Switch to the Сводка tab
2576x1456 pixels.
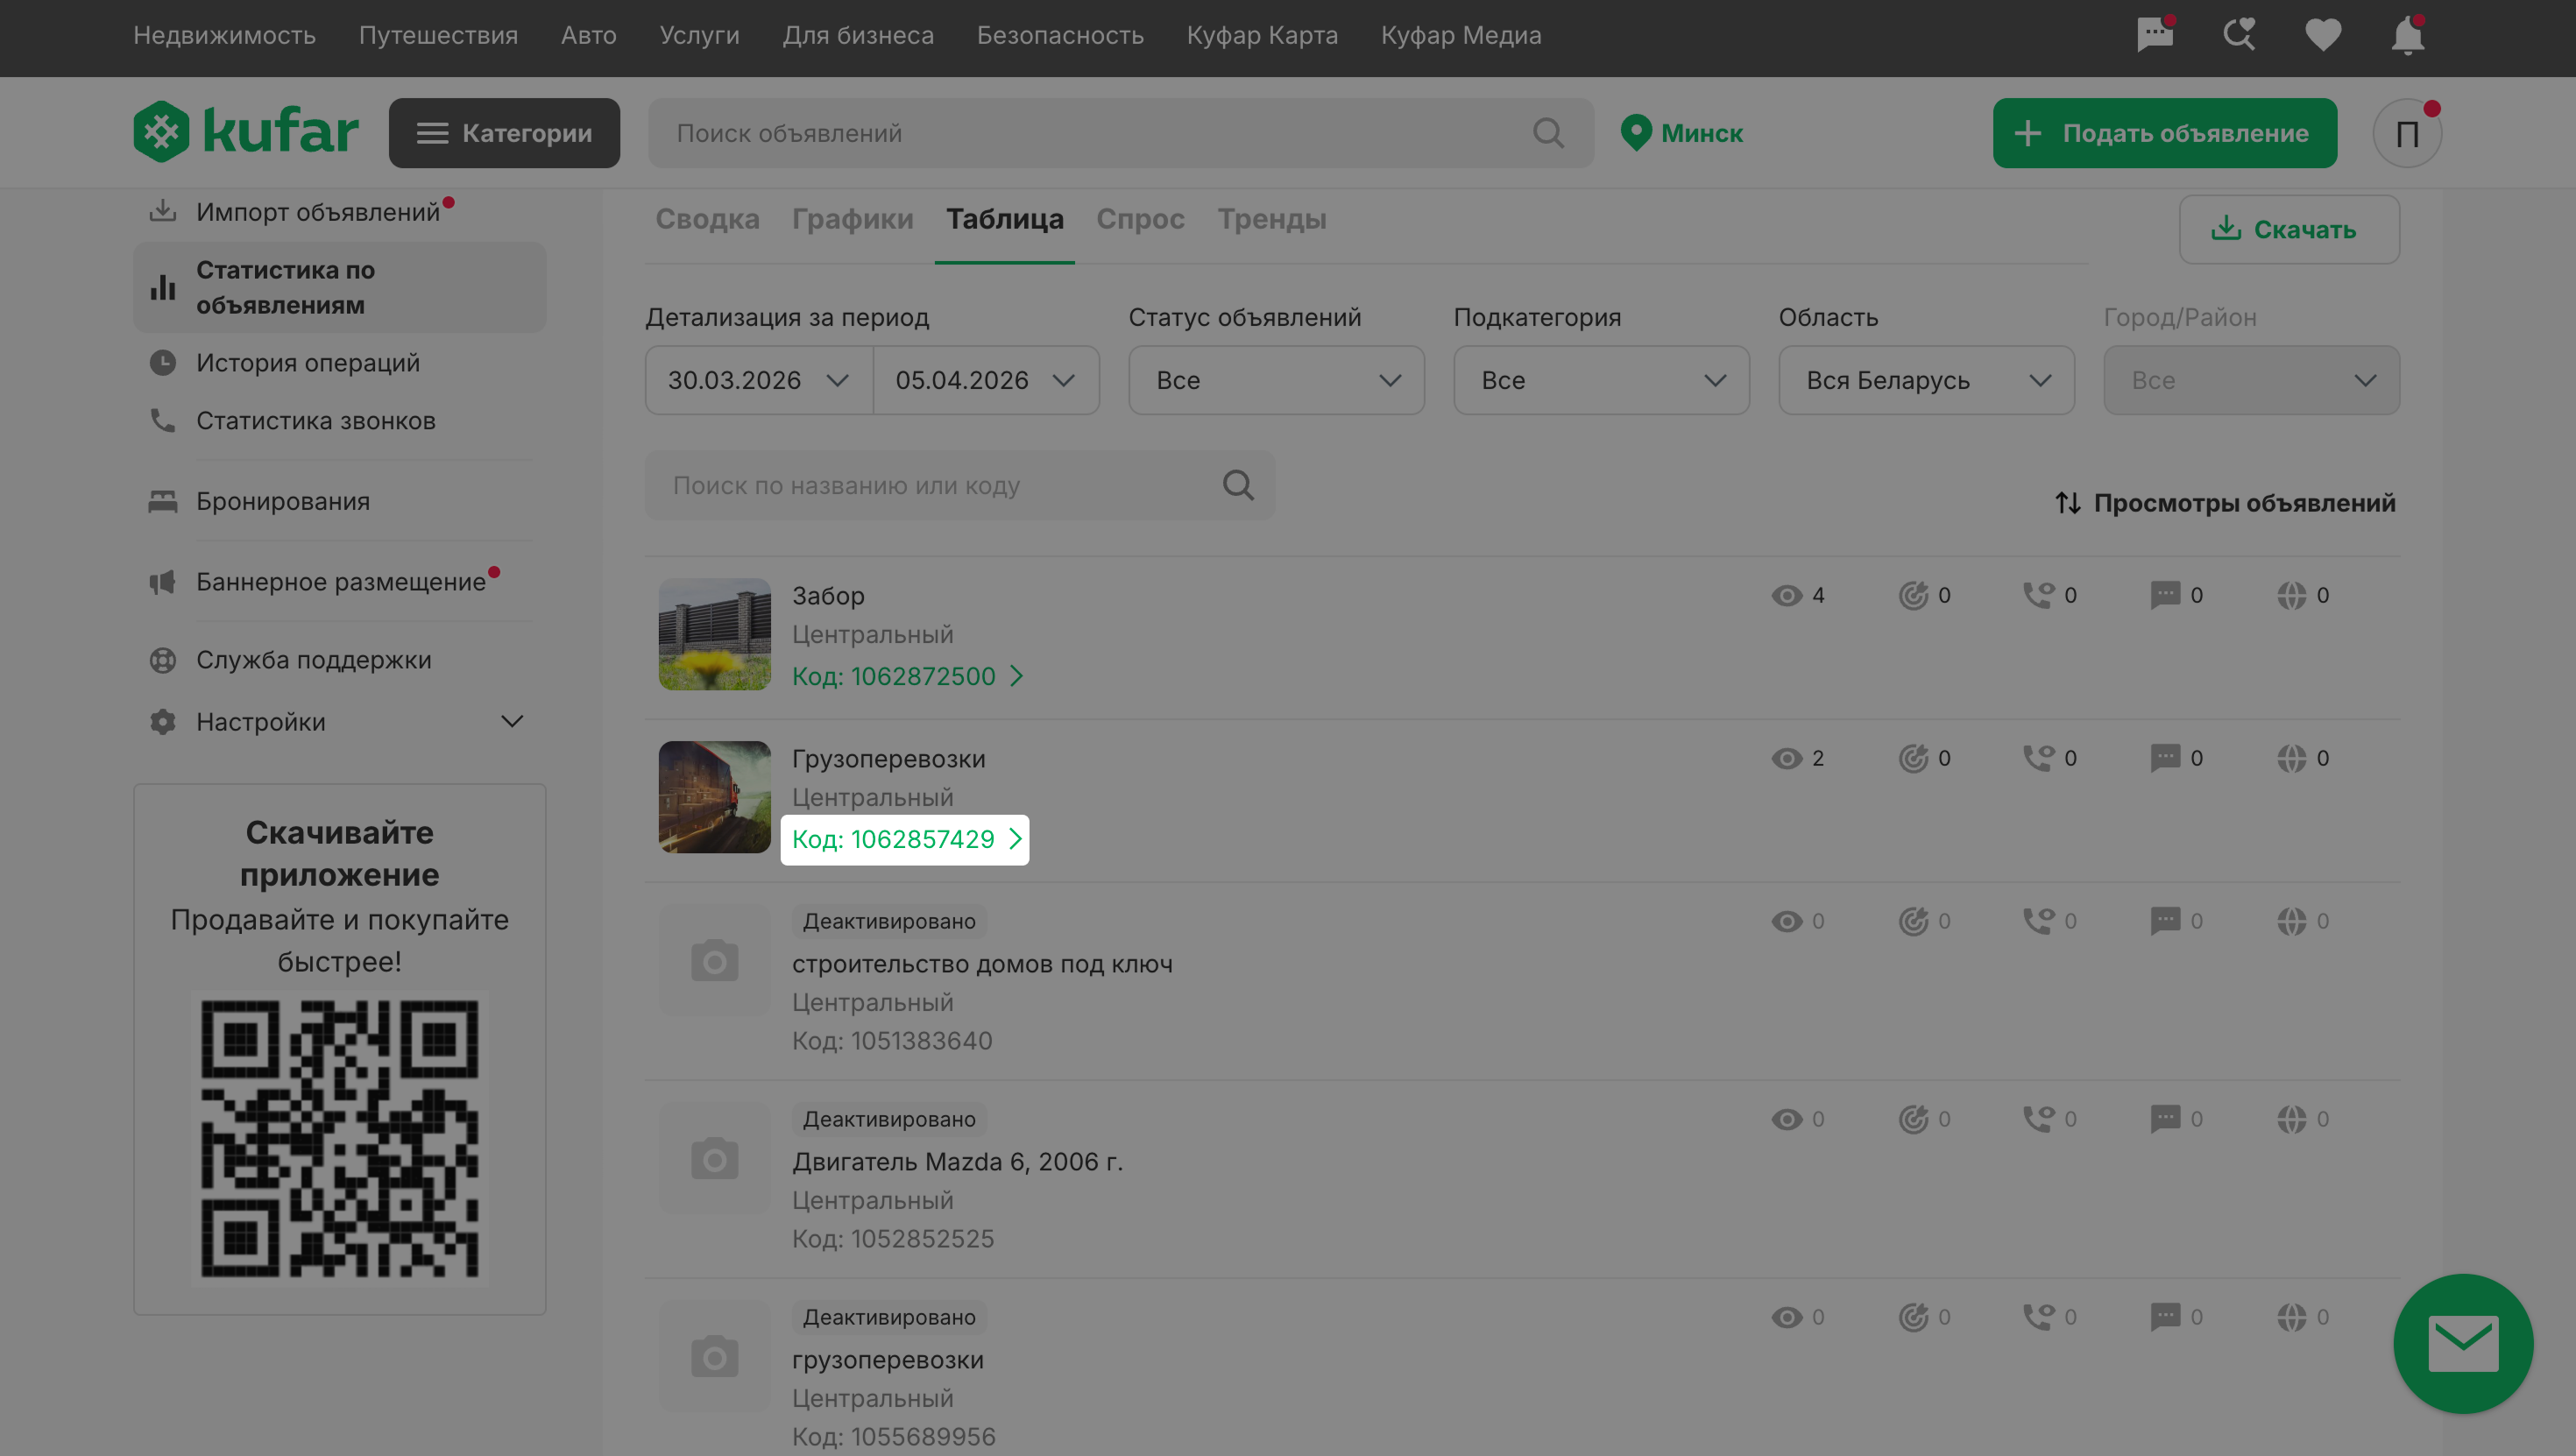(x=707, y=219)
